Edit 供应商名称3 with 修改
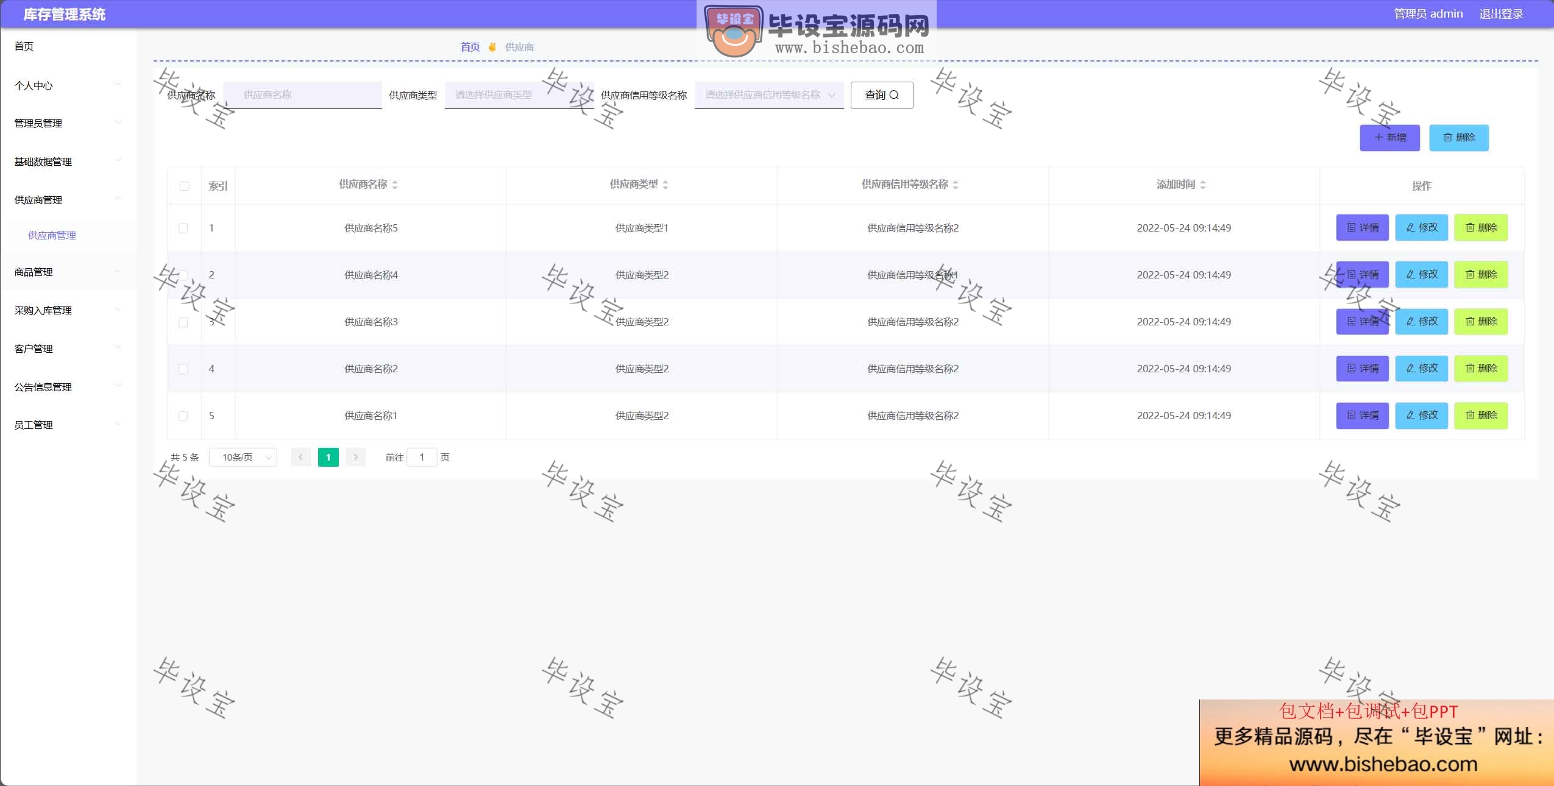 pyautogui.click(x=1422, y=321)
